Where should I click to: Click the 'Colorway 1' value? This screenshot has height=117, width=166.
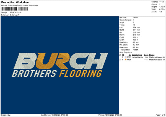coord(15,15)
